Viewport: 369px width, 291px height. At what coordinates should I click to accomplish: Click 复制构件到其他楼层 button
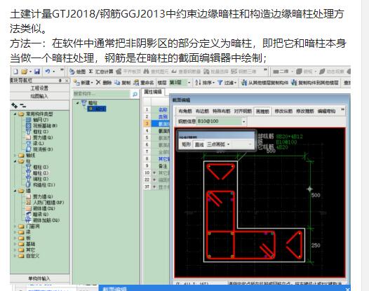coord(315,83)
